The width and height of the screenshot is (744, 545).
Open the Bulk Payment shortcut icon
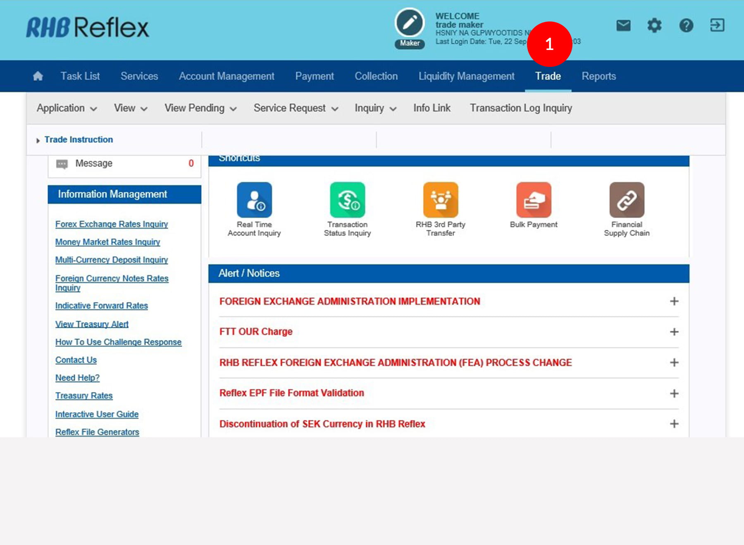[534, 200]
